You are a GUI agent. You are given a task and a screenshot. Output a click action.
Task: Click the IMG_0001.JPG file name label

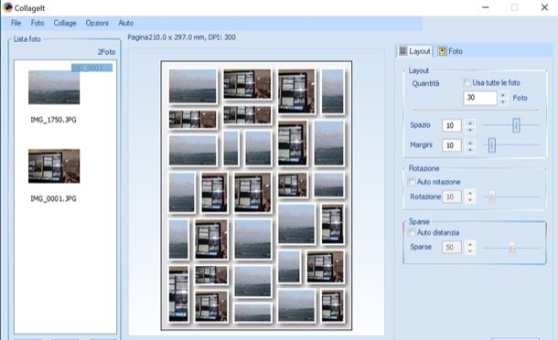pyautogui.click(x=53, y=199)
